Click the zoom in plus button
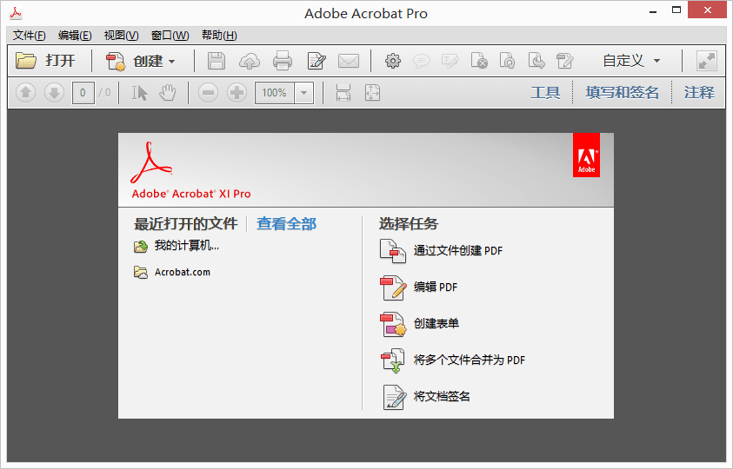This screenshot has height=469, width=733. (237, 92)
